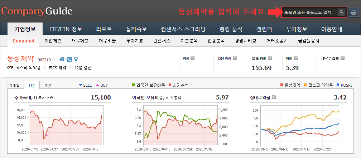Viewport: 361px width, 158px height.
Task: Click the foreign ownership value 5.97
Action: [222, 97]
